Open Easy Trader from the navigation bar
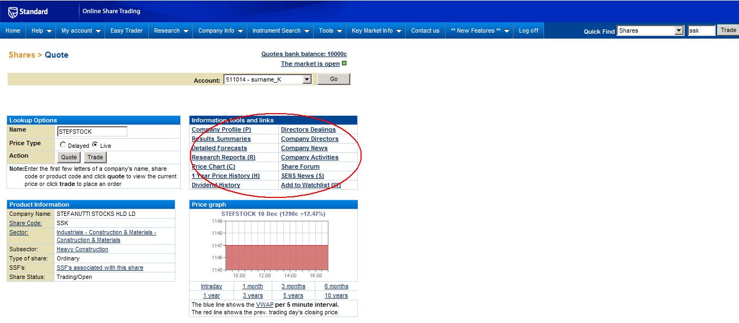Screen dimensions: 739x323 (x=126, y=30)
